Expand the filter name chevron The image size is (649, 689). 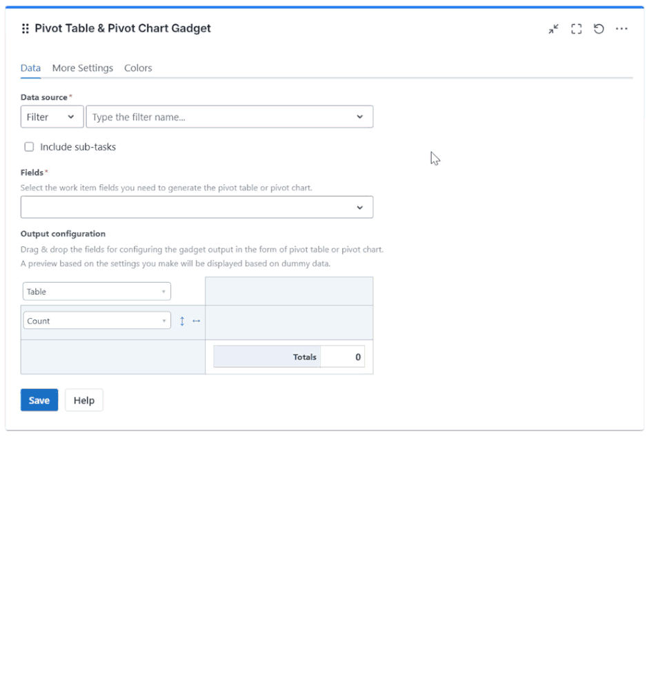[x=359, y=116]
